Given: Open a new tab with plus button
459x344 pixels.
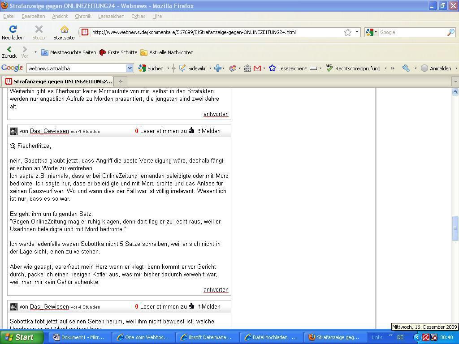Looking at the screenshot, I should [120, 82].
